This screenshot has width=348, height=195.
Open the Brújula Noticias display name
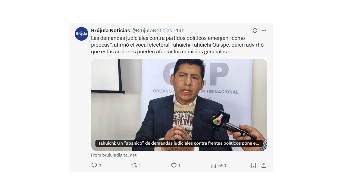pyautogui.click(x=110, y=30)
